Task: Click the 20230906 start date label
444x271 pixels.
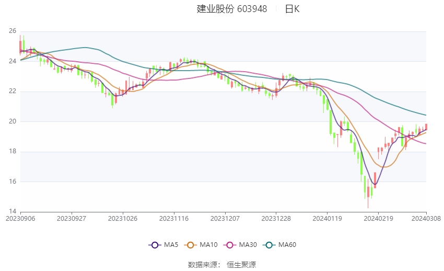Action: pos(21,218)
